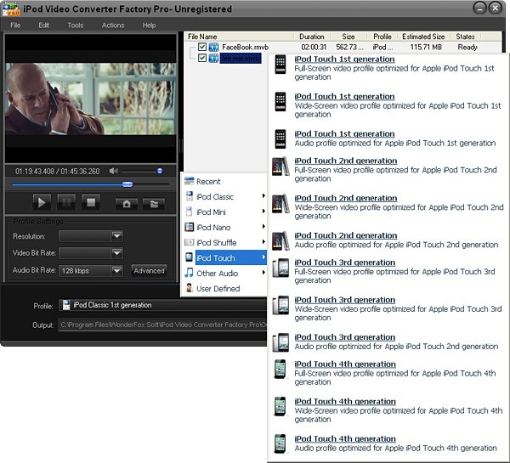Expand Other Audio submenu
This screenshot has height=463, width=510.
pos(224,273)
